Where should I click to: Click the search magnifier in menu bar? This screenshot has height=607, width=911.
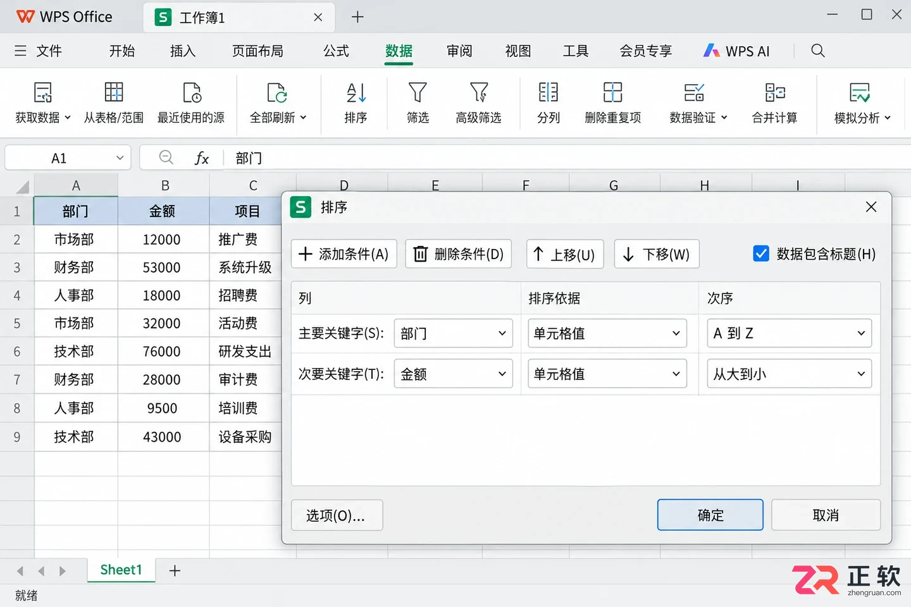(x=818, y=51)
